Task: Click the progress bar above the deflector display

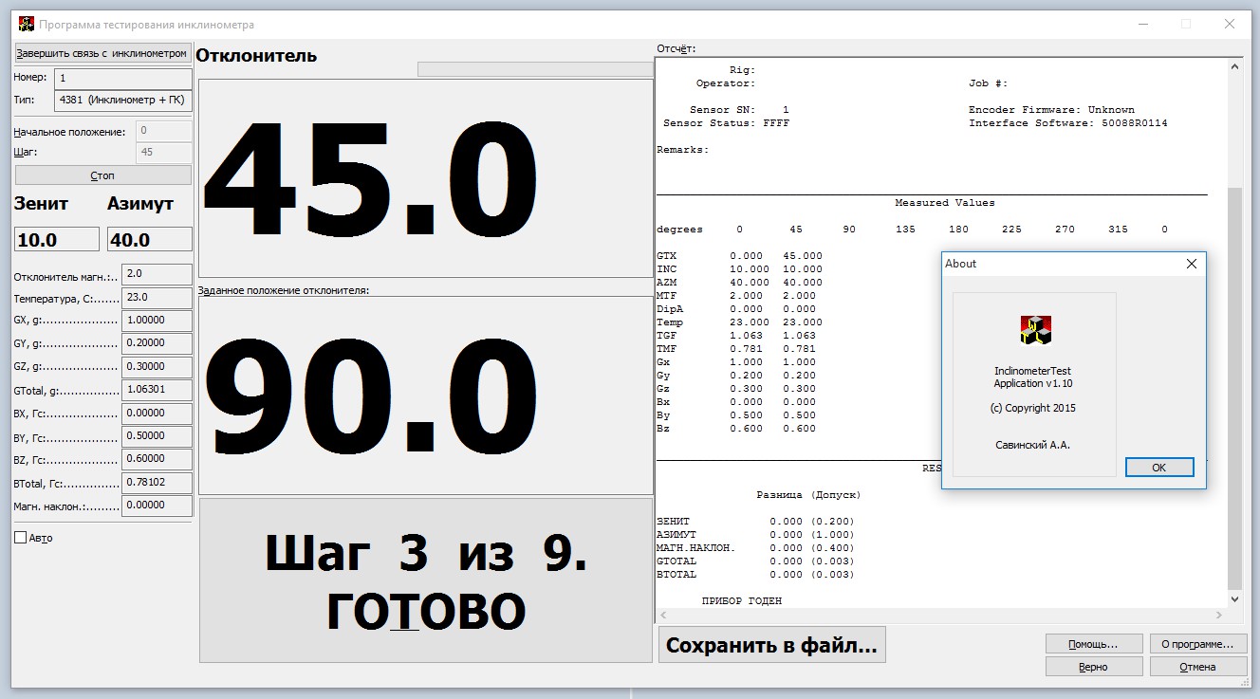Action: coord(535,69)
